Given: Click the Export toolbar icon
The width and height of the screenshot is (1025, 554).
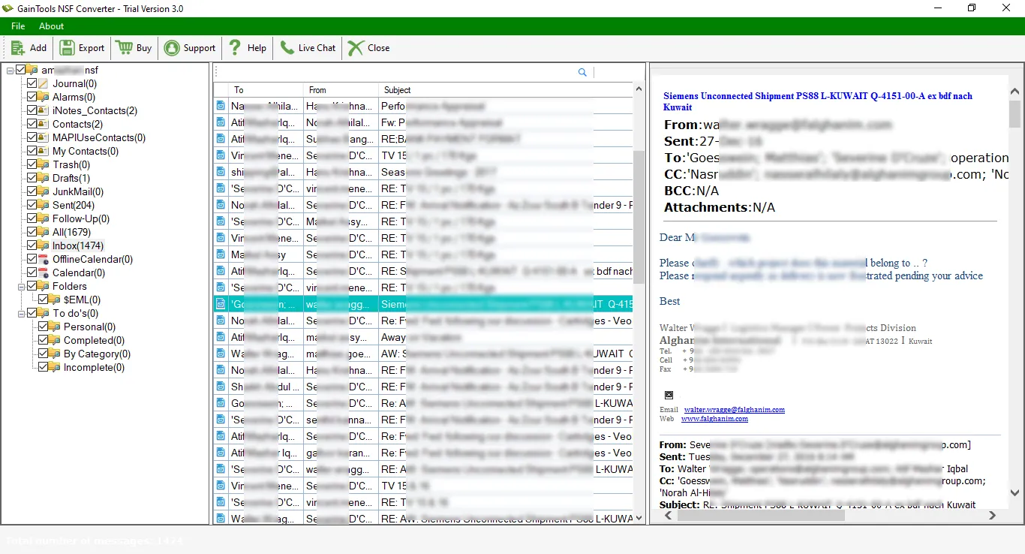Looking at the screenshot, I should [x=67, y=48].
